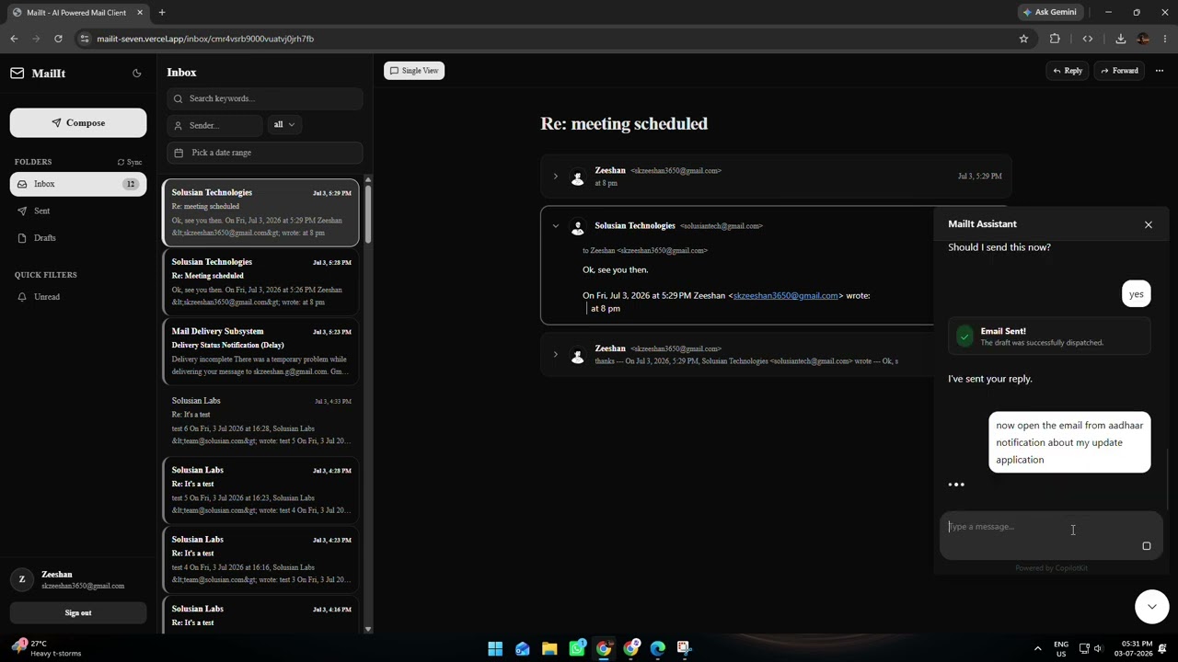1178x662 pixels.
Task: Reload the page
Action: point(58,39)
